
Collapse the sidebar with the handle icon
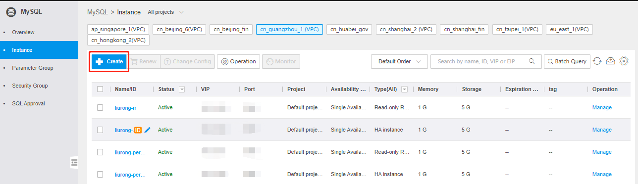click(x=74, y=162)
